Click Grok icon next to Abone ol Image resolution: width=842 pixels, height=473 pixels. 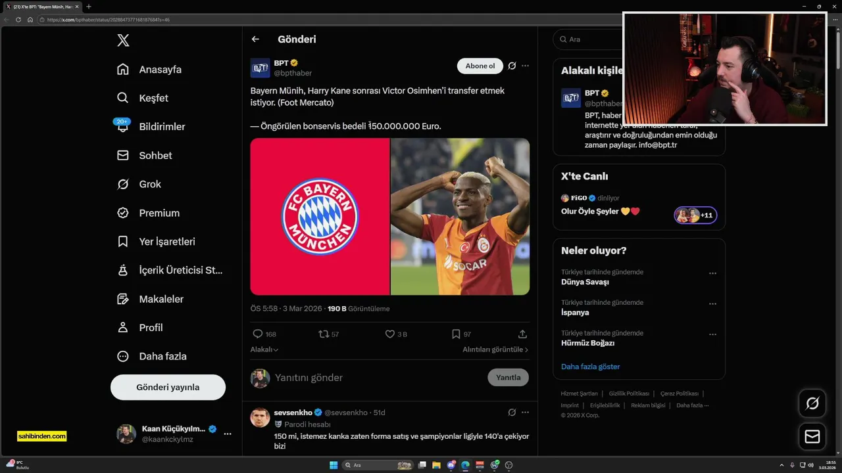point(512,66)
